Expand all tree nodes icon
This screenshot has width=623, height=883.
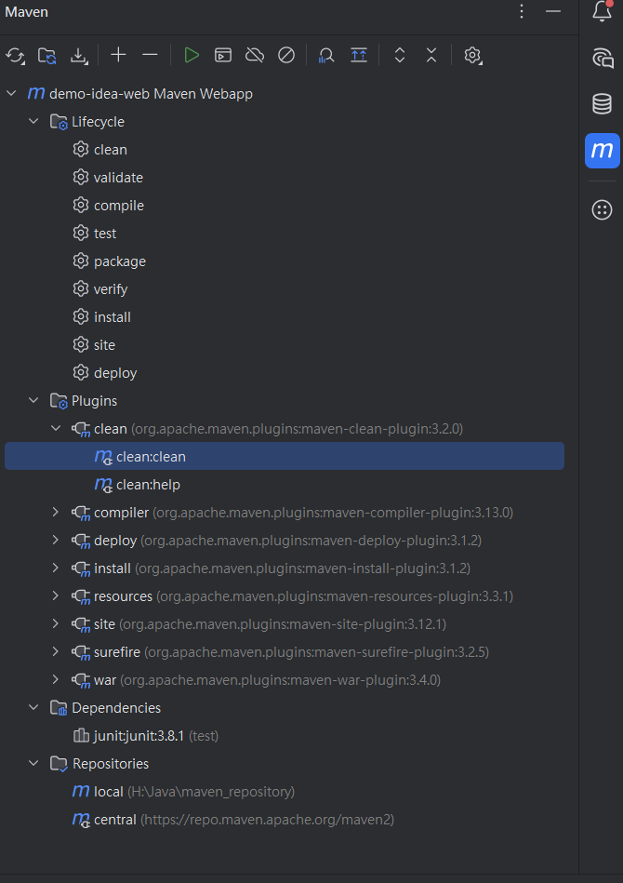400,55
